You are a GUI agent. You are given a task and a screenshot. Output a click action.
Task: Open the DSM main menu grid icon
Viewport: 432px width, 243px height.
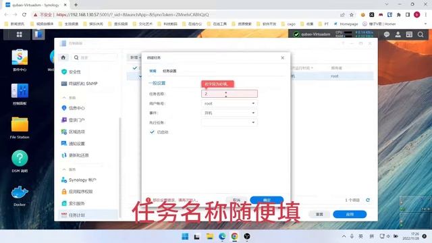tap(19, 34)
